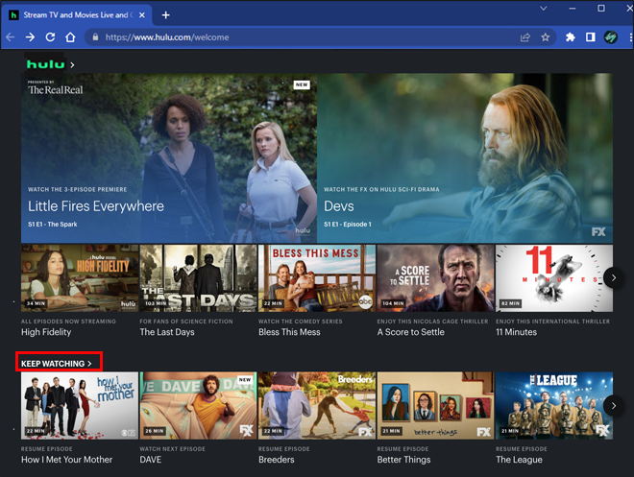Click How I Met Your Mother title text
634x477 pixels.
pos(66,460)
